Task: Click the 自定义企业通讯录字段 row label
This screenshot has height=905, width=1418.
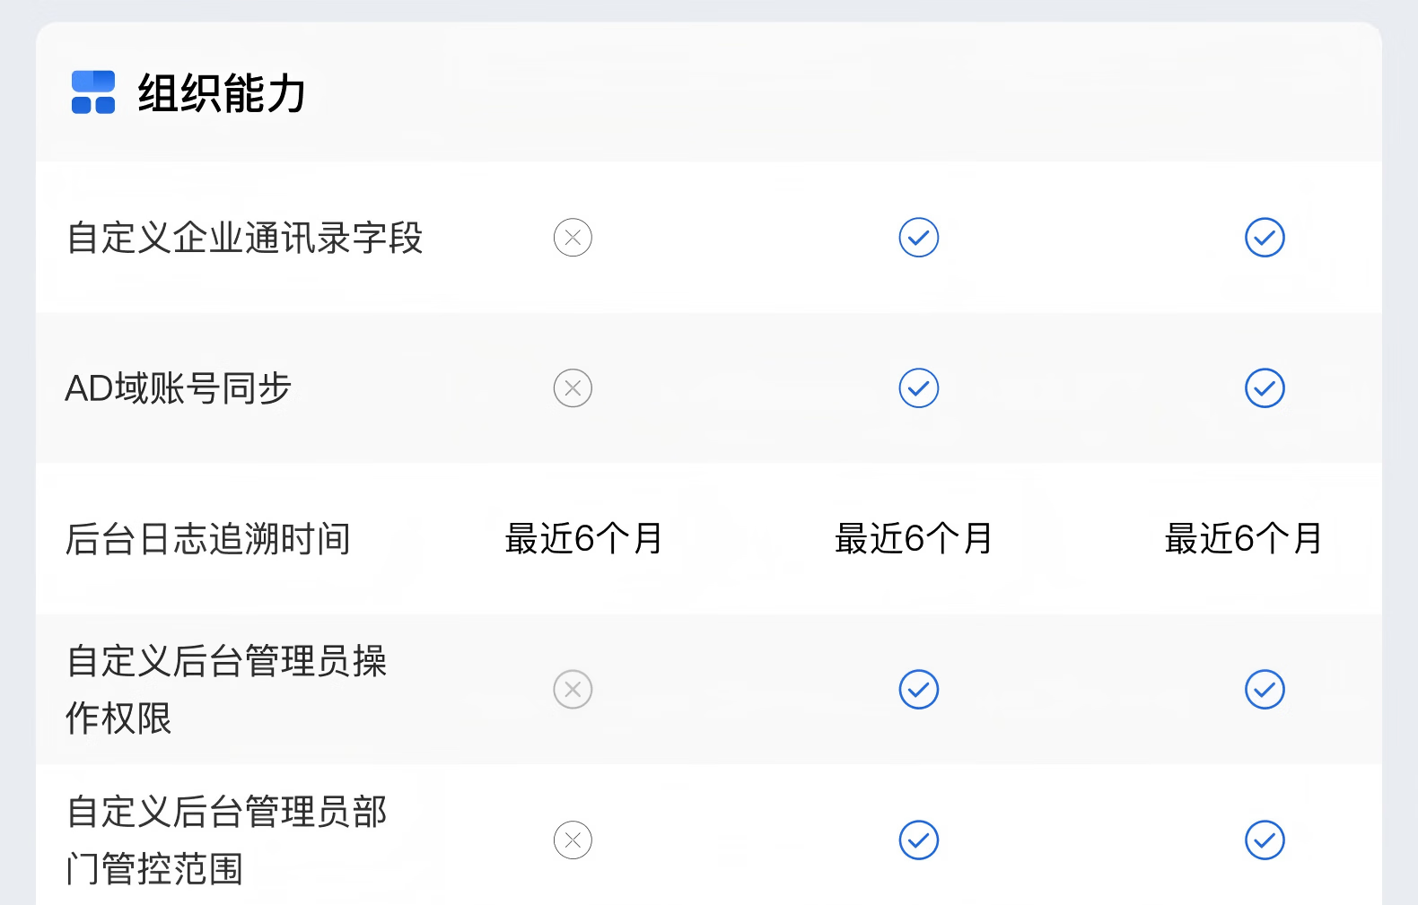Action: coord(244,239)
